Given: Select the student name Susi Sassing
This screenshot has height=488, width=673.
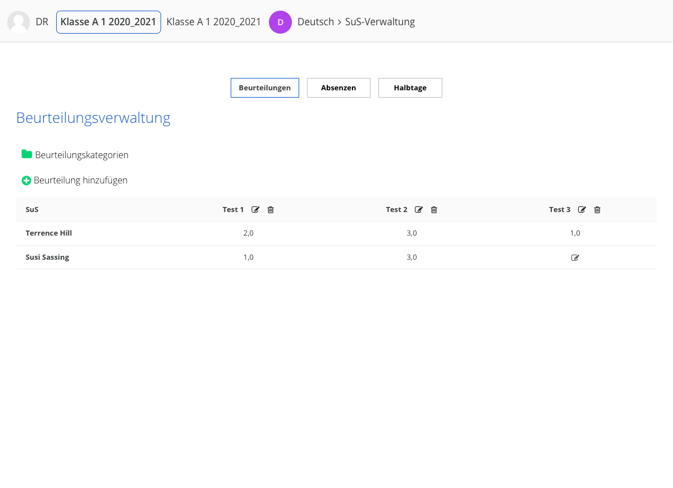Looking at the screenshot, I should click(x=47, y=257).
